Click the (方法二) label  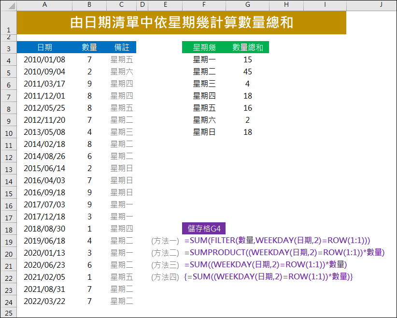coord(165,253)
